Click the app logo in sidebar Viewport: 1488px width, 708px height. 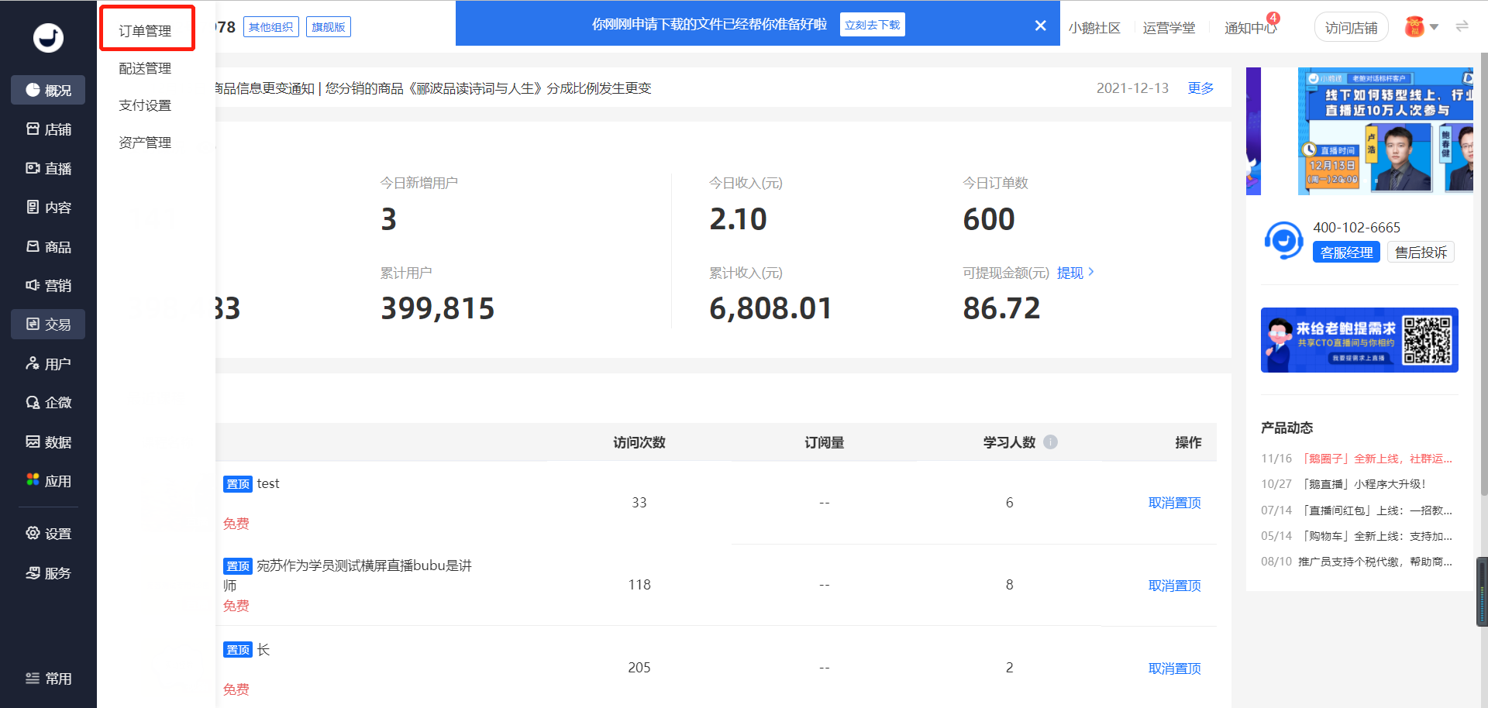pos(48,37)
